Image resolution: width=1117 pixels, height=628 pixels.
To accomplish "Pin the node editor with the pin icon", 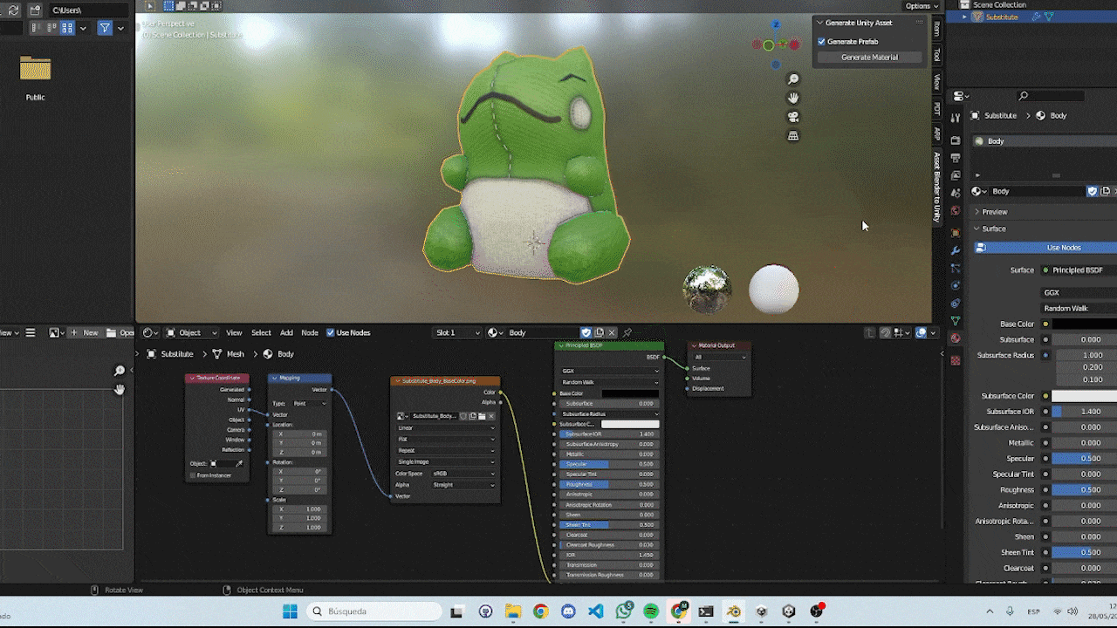I will click(627, 332).
